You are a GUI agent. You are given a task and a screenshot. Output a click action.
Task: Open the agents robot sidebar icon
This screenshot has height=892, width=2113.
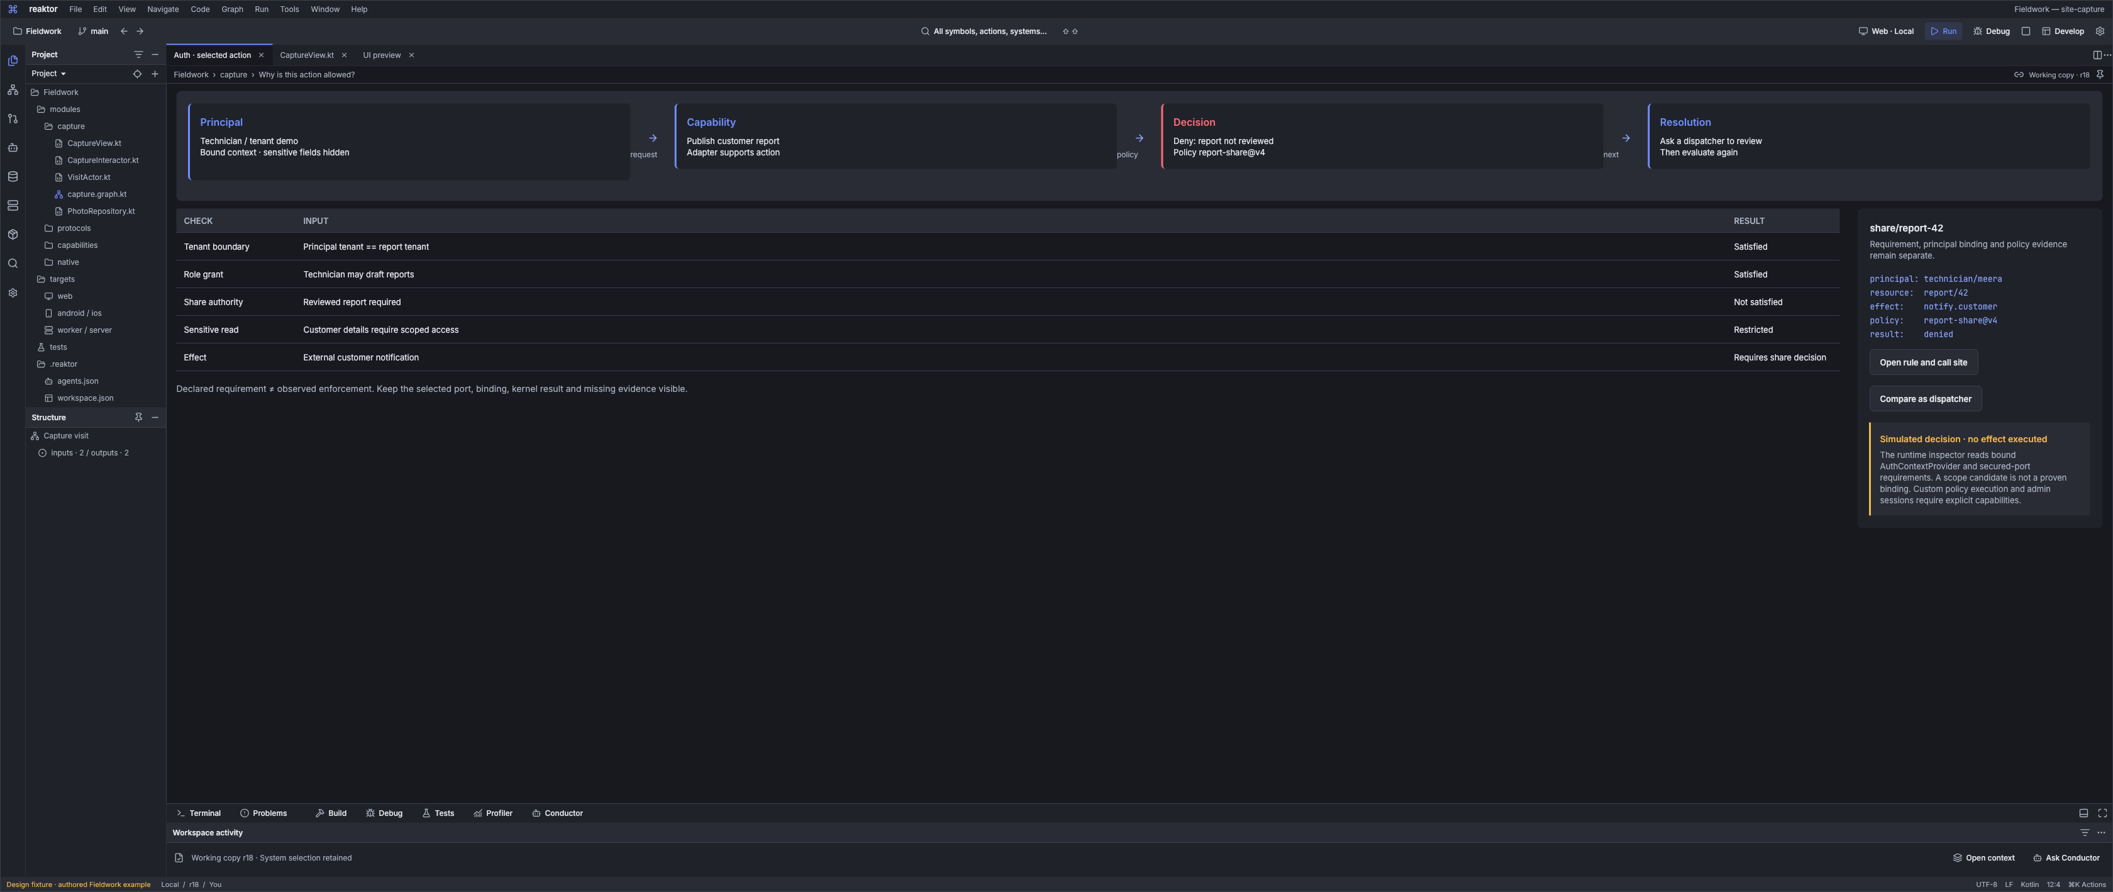pos(13,148)
